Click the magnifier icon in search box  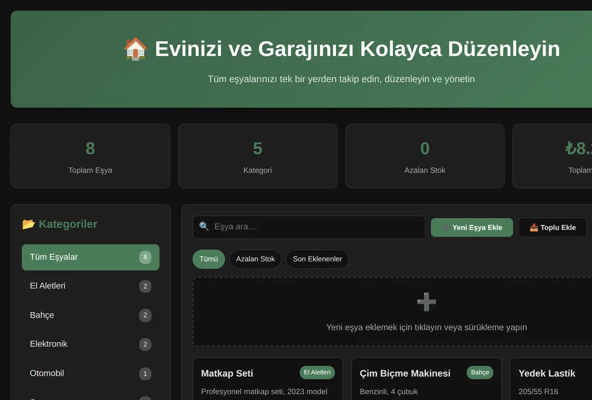(204, 227)
